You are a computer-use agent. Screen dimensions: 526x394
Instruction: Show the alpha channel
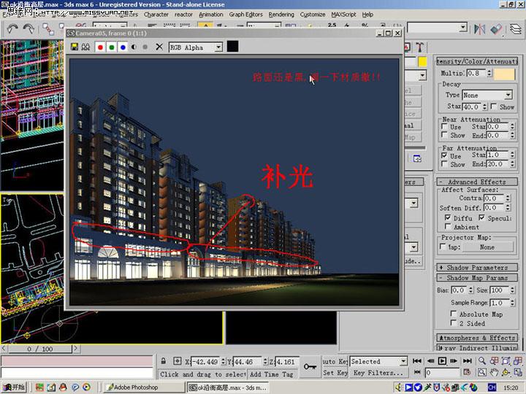[x=134, y=47]
